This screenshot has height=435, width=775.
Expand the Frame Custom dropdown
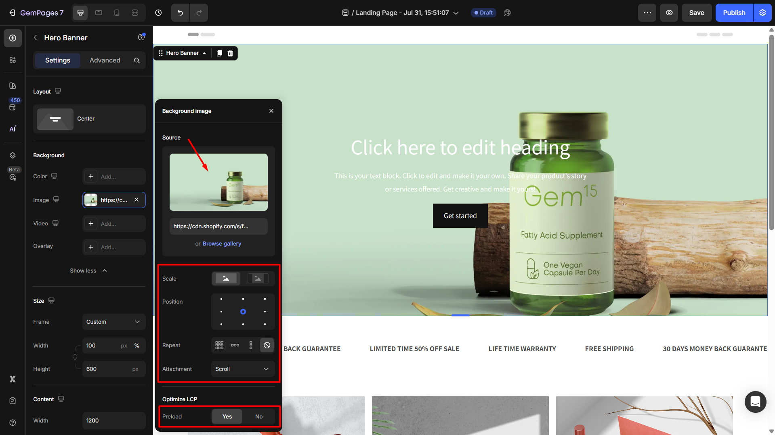point(113,322)
